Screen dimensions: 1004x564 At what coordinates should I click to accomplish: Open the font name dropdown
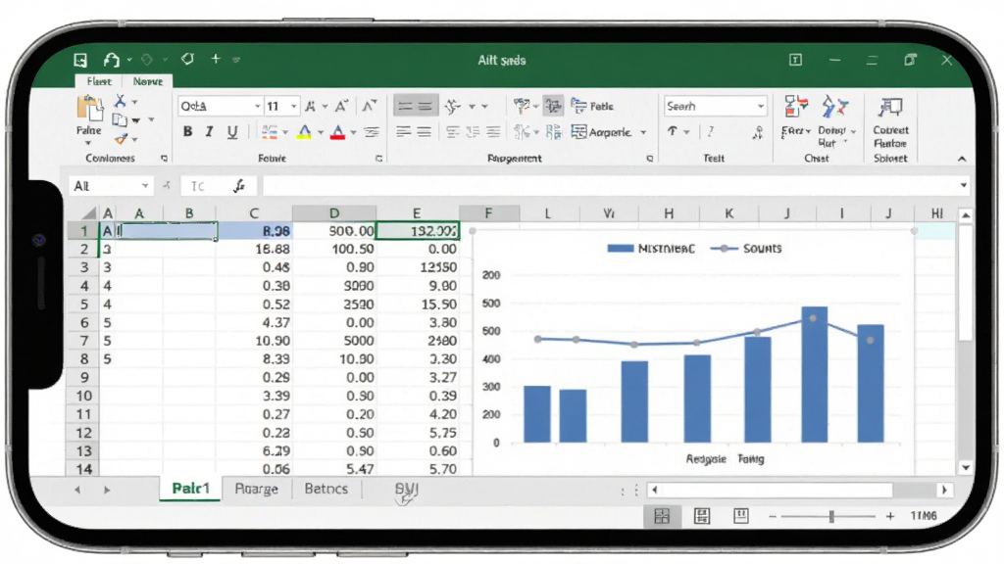click(x=258, y=106)
